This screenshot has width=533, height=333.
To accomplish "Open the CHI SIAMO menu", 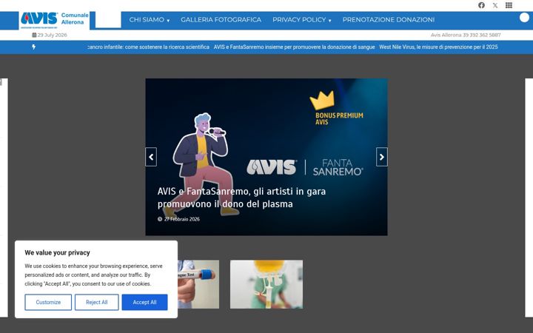I will click(147, 20).
